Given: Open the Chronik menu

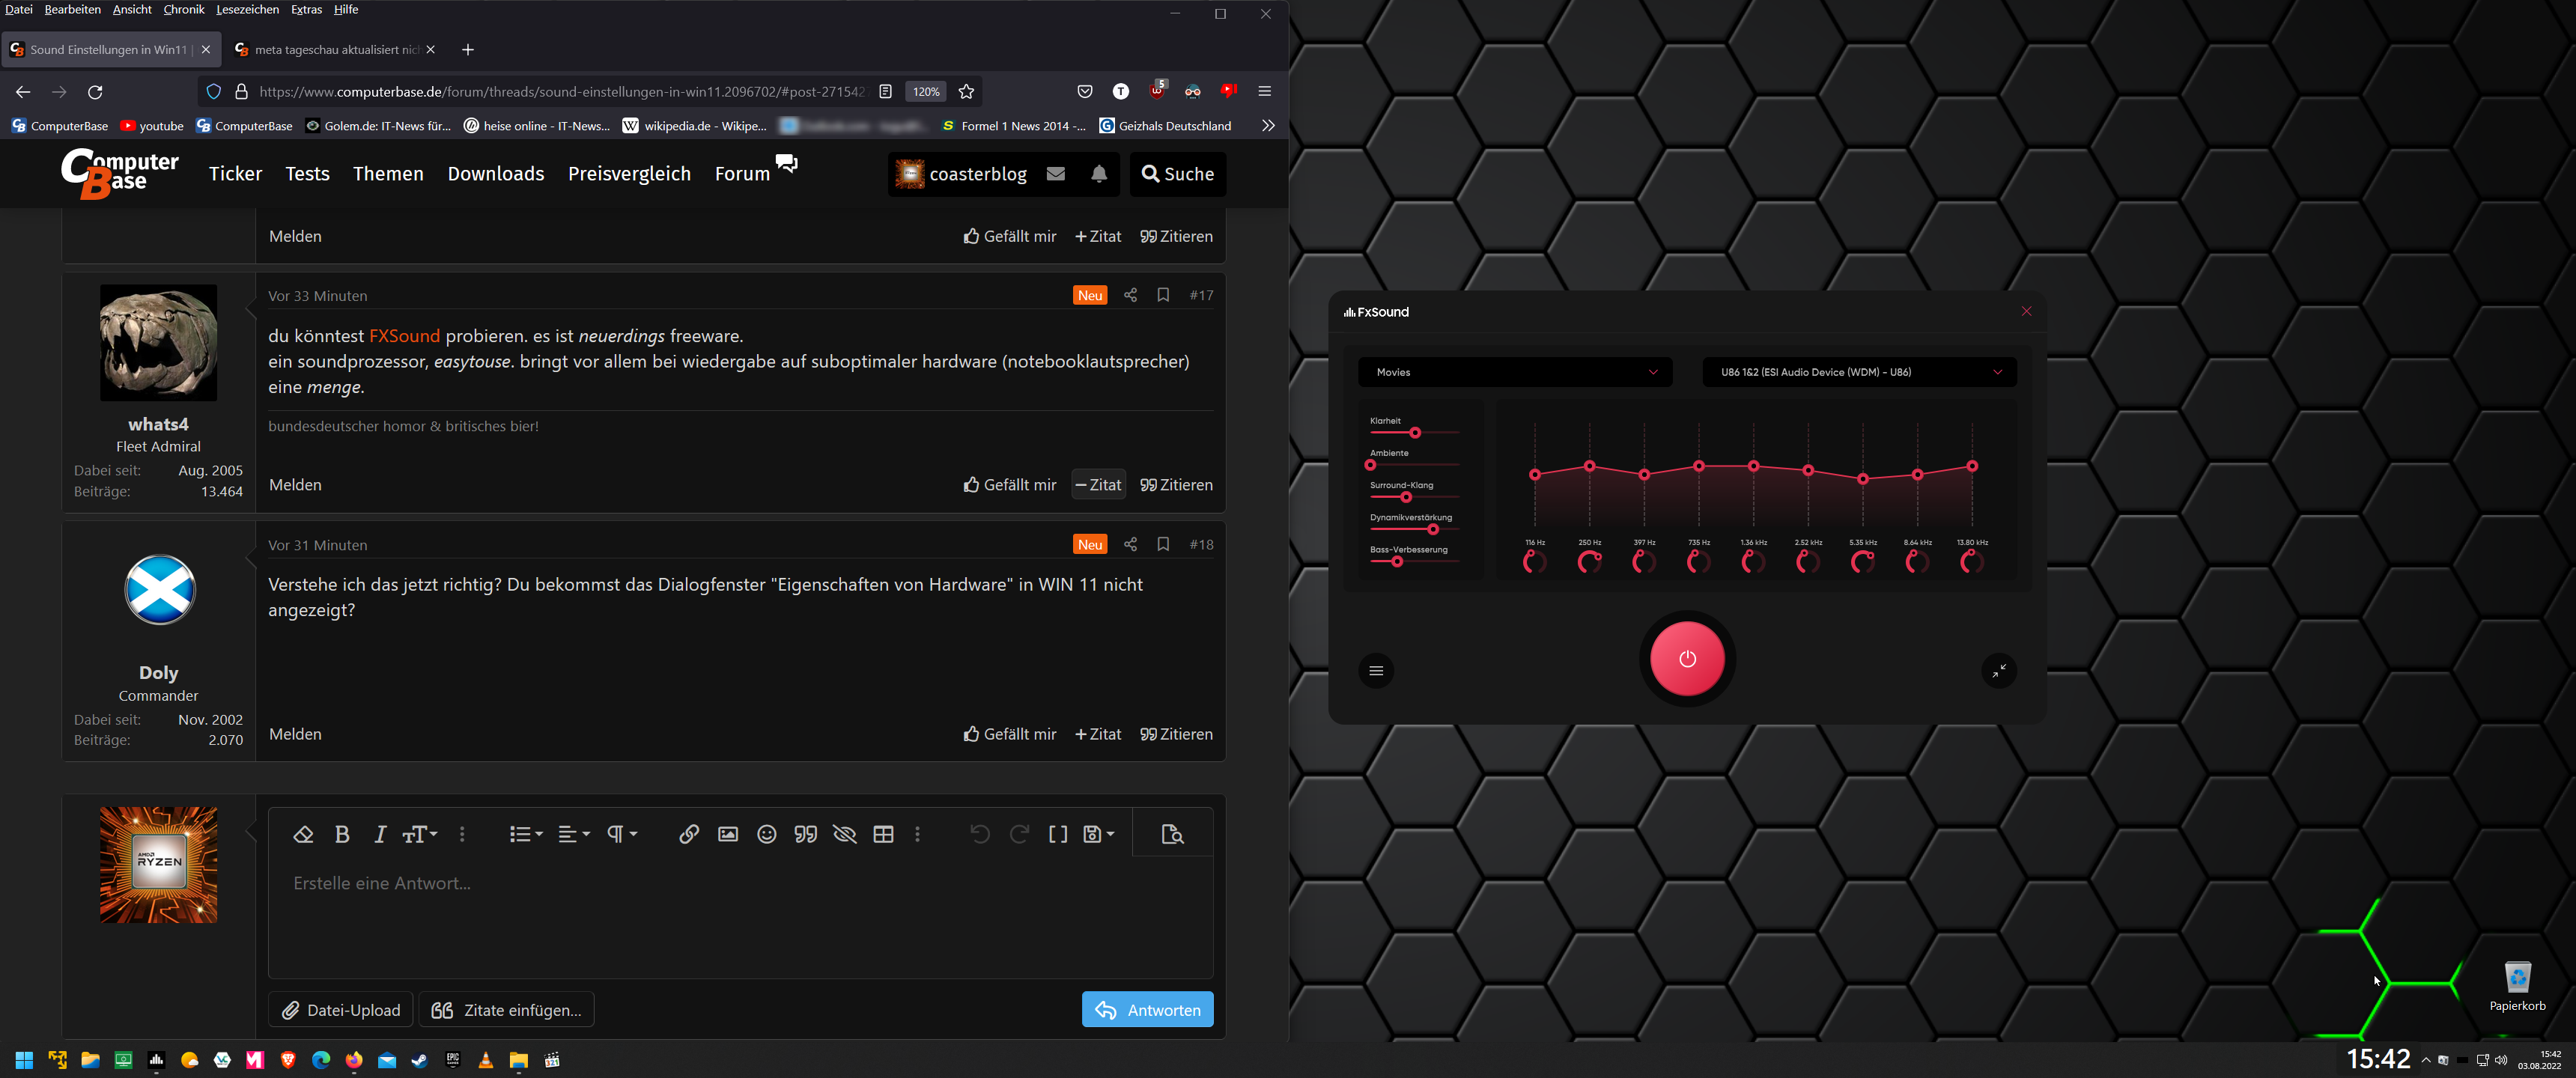Looking at the screenshot, I should (x=183, y=10).
